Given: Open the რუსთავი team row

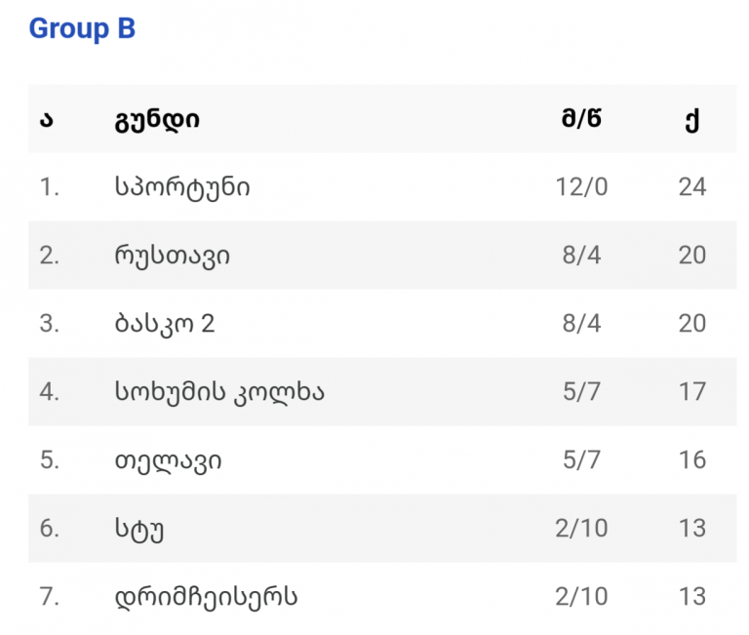Looking at the screenshot, I should pos(382,256).
